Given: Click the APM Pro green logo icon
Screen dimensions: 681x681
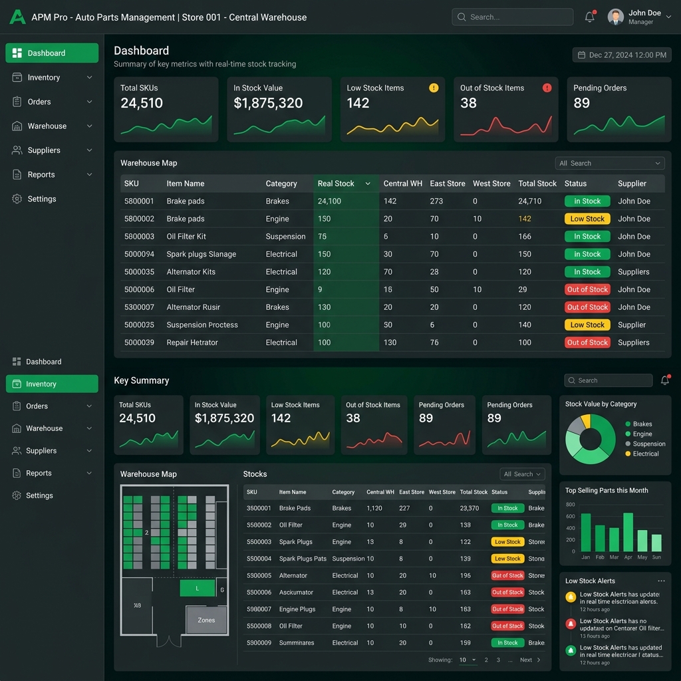Looking at the screenshot, I should pos(17,17).
